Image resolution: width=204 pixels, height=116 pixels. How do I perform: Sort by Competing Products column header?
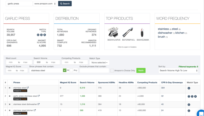tap(147, 83)
